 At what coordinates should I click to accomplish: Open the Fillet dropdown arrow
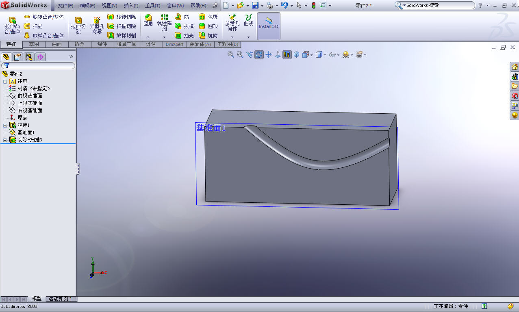148,37
